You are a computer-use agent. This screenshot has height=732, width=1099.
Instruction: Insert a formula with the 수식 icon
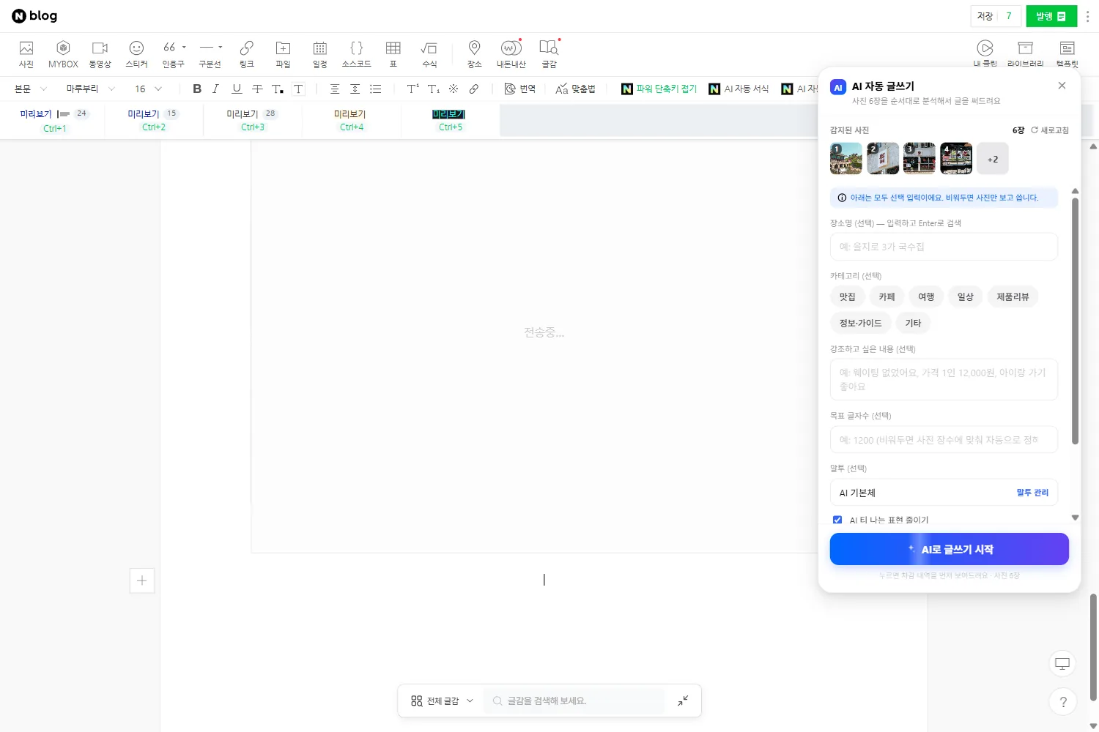click(x=429, y=54)
